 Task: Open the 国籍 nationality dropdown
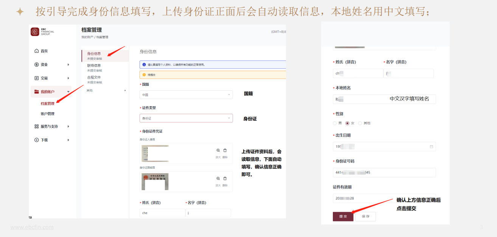[186, 94]
